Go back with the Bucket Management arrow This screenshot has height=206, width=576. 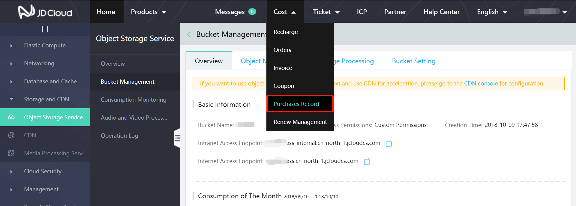coord(189,34)
